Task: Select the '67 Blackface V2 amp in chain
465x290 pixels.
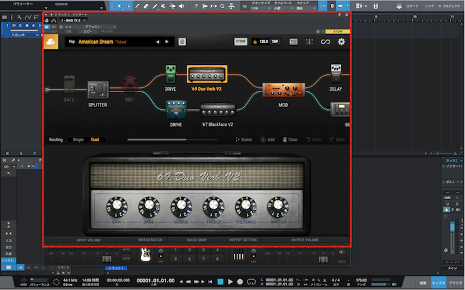Action: click(x=217, y=110)
